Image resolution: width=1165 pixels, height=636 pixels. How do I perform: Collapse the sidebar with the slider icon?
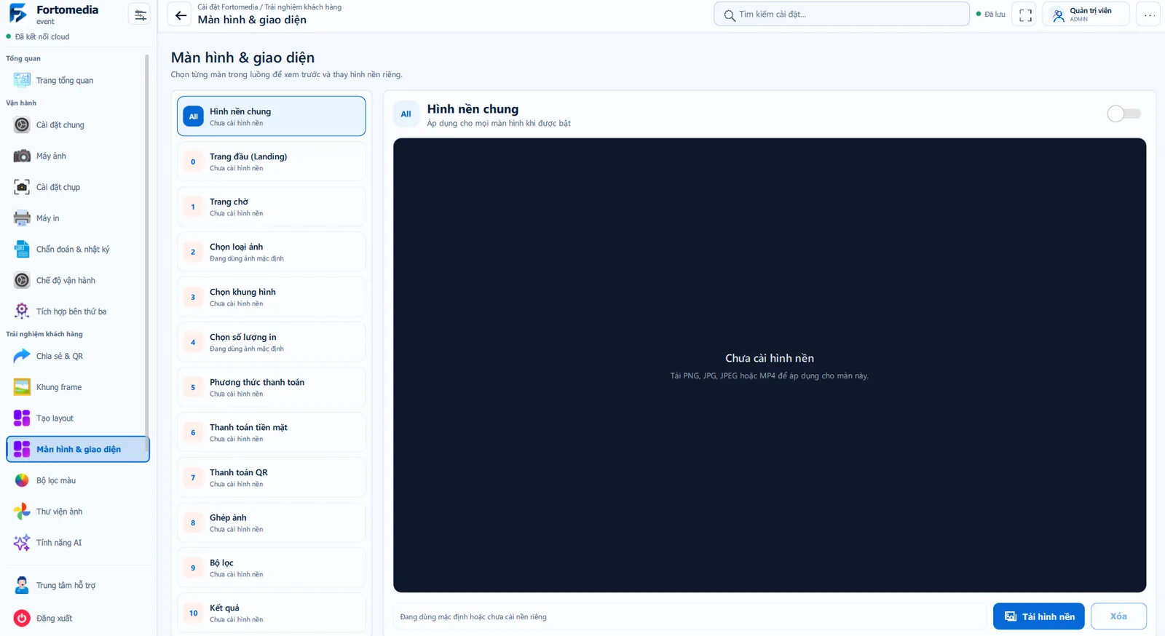click(x=140, y=15)
